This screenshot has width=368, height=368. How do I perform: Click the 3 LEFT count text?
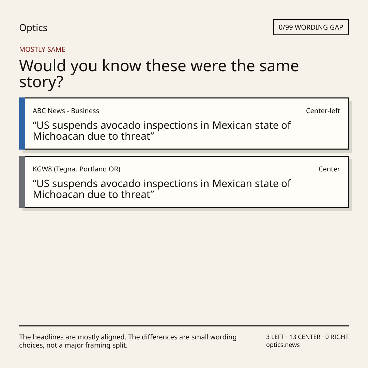(275, 337)
